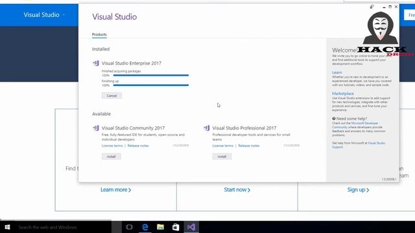Launch Microsoft Edge from the taskbar
Viewport: 415px width, 233px height.
pyautogui.click(x=145, y=227)
